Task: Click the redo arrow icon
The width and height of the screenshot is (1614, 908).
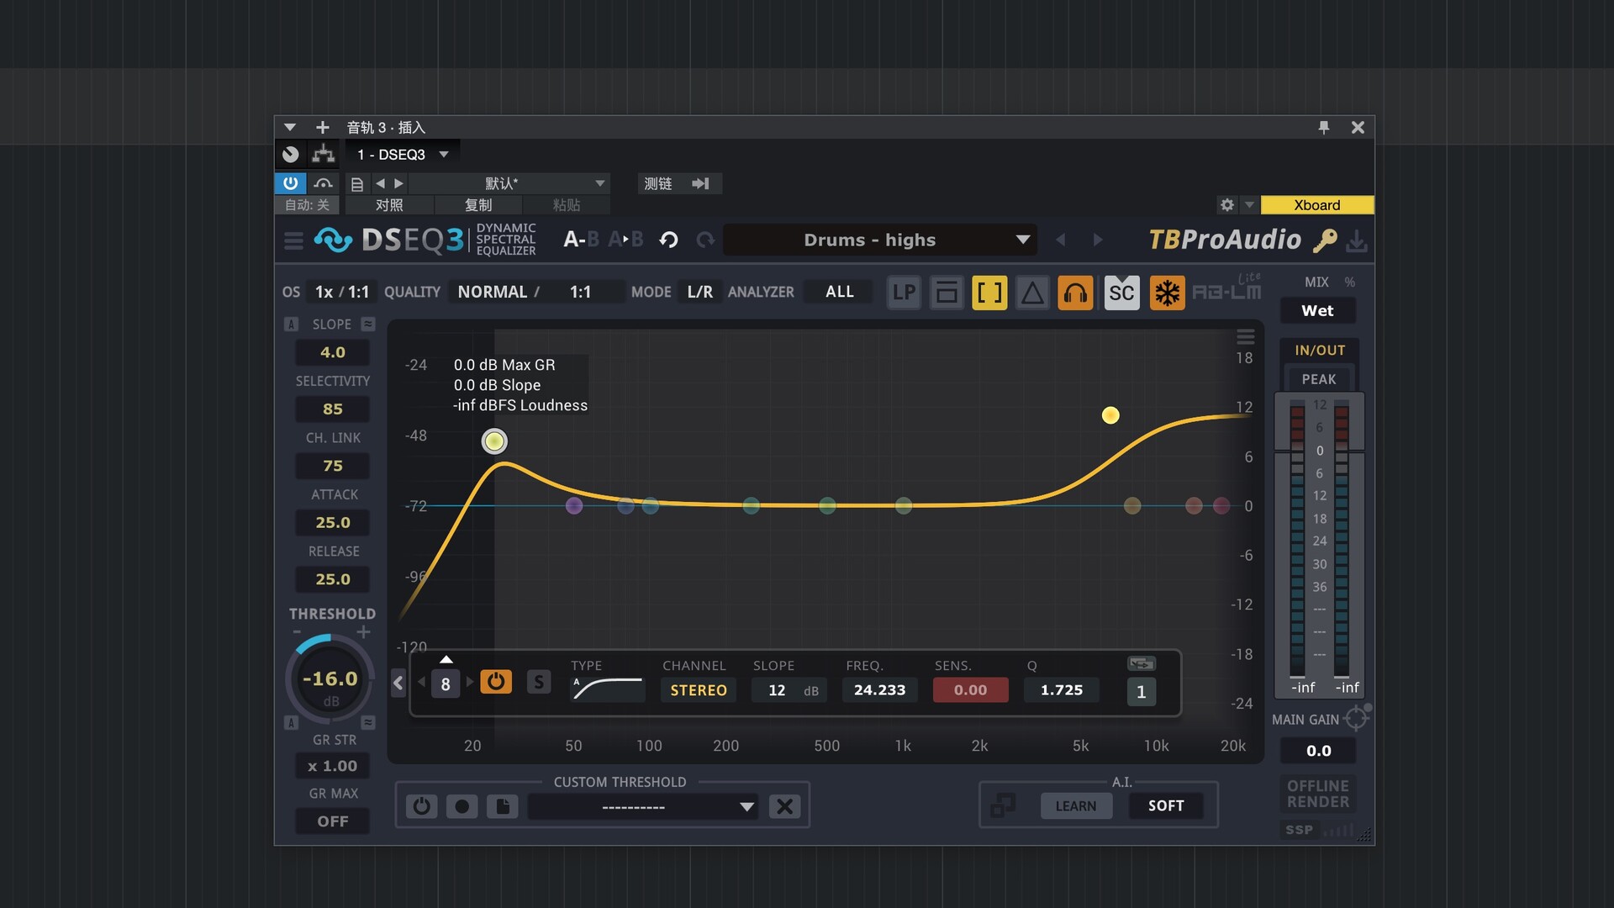Action: click(x=705, y=240)
